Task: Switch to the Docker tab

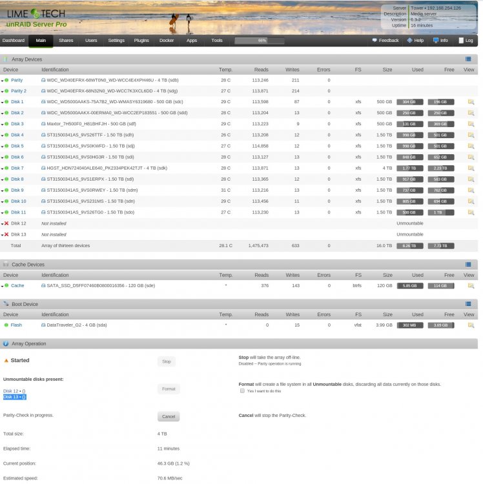Action: [x=167, y=41]
